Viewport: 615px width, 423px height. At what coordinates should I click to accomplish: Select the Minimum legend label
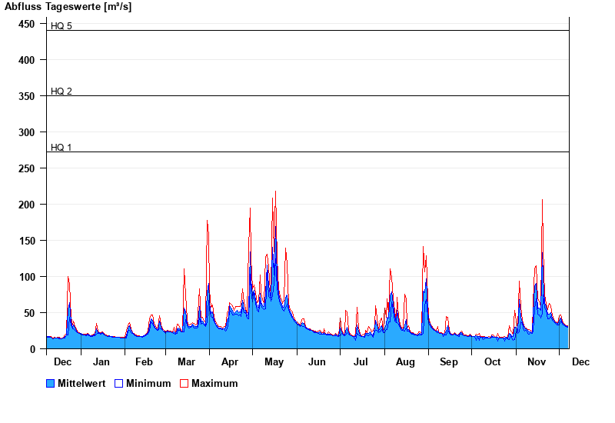coord(148,384)
